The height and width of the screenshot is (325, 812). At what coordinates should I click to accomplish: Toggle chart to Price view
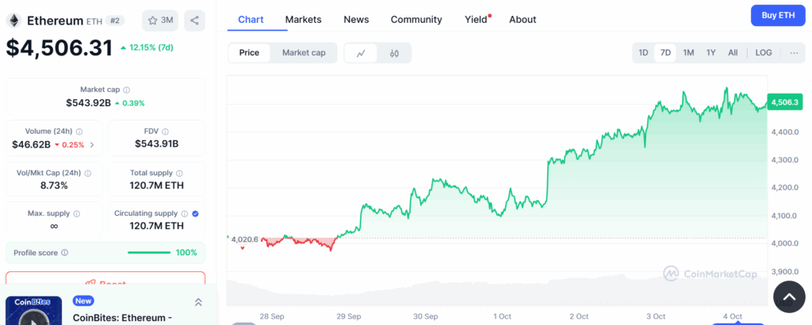pyautogui.click(x=249, y=53)
